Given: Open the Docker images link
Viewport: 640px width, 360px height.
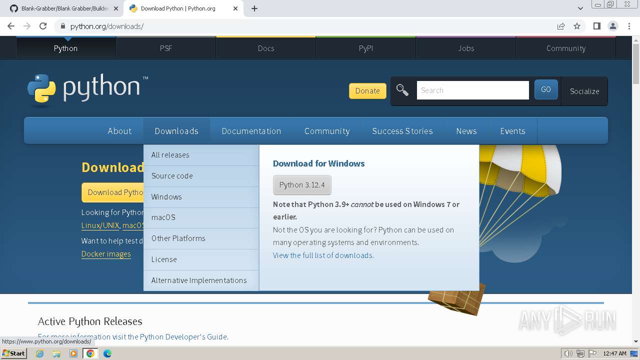Looking at the screenshot, I should click(106, 254).
